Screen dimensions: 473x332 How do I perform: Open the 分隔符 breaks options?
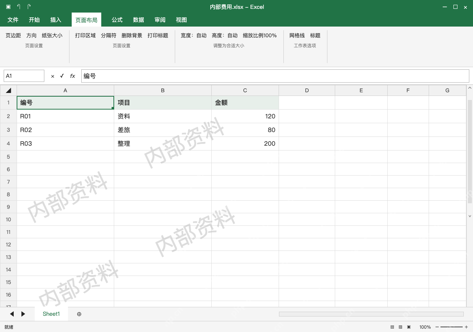pyautogui.click(x=109, y=35)
